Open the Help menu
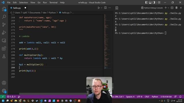The image size is (184, 103). (62, 3)
